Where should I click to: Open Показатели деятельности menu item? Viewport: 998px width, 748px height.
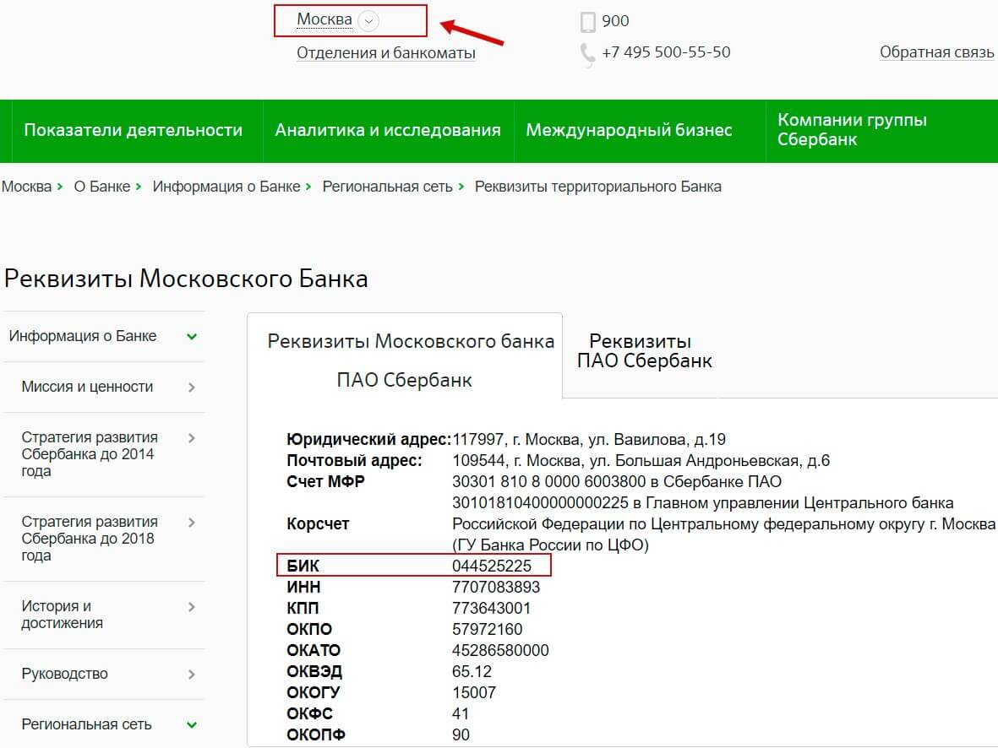pyautogui.click(x=133, y=130)
